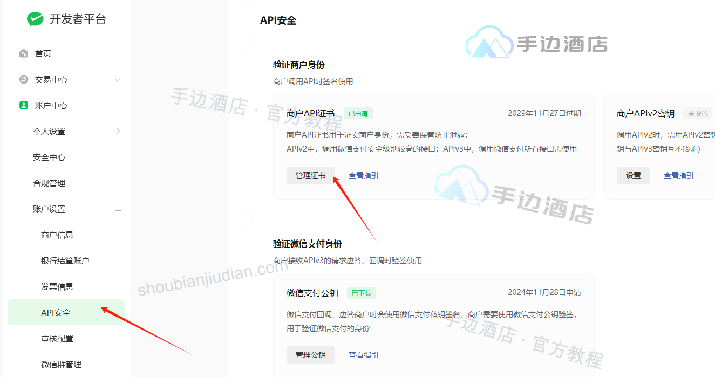Click 商户调用API时签名使用 subtitle

tap(313, 81)
